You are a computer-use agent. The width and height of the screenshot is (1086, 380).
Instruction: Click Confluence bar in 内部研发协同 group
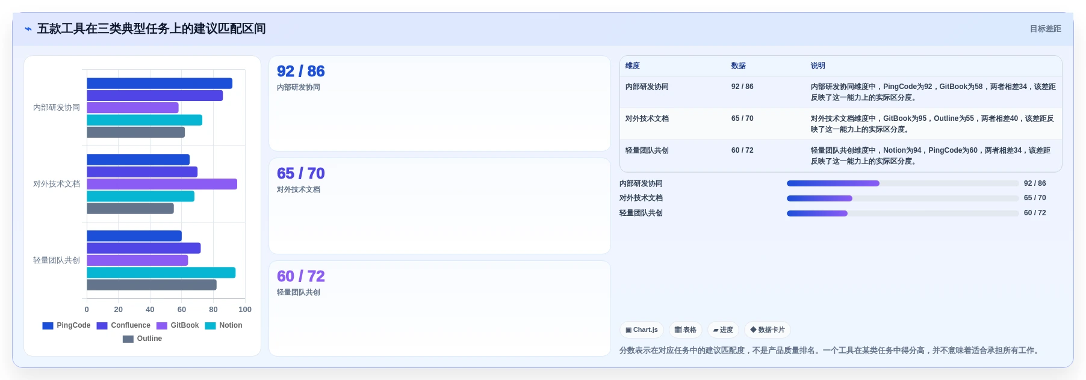click(155, 96)
